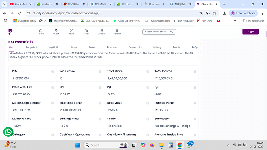Show info tooltip for Enterprise Value
Viewport: 267px width, 150px height.
(x=100, y=103)
